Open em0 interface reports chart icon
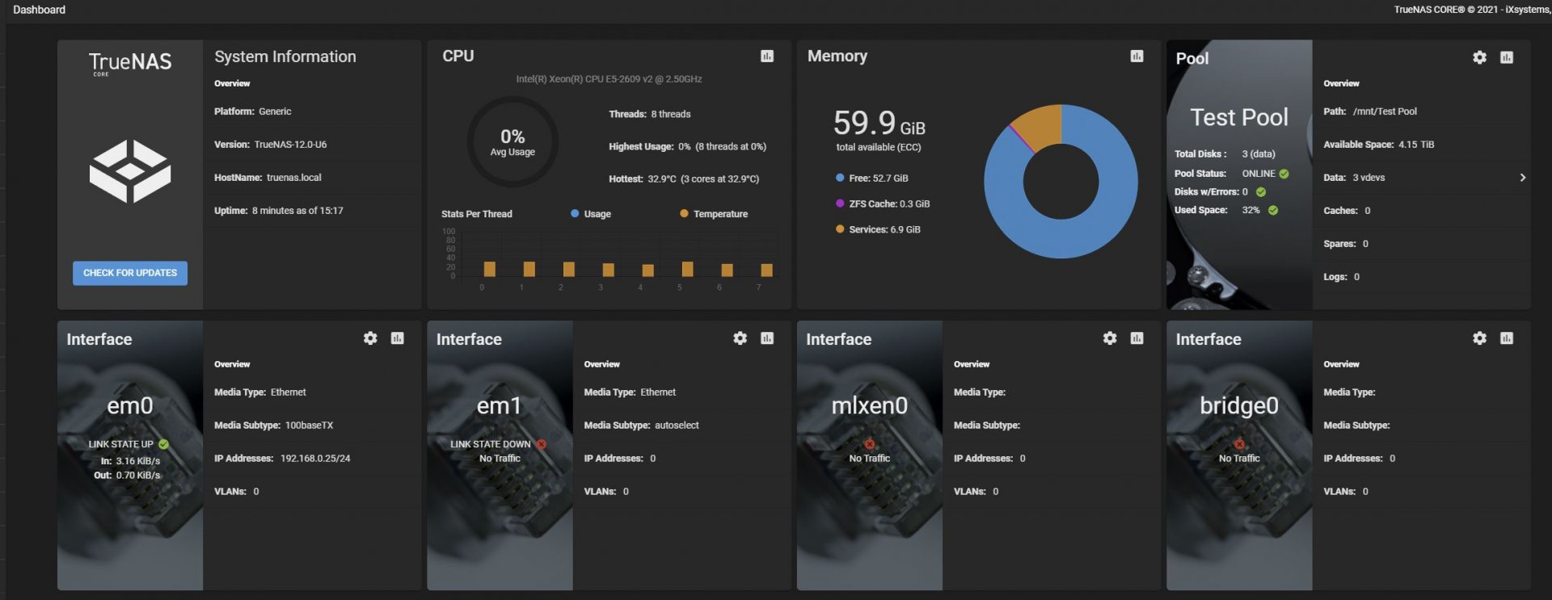The width and height of the screenshot is (1552, 600). [x=398, y=338]
